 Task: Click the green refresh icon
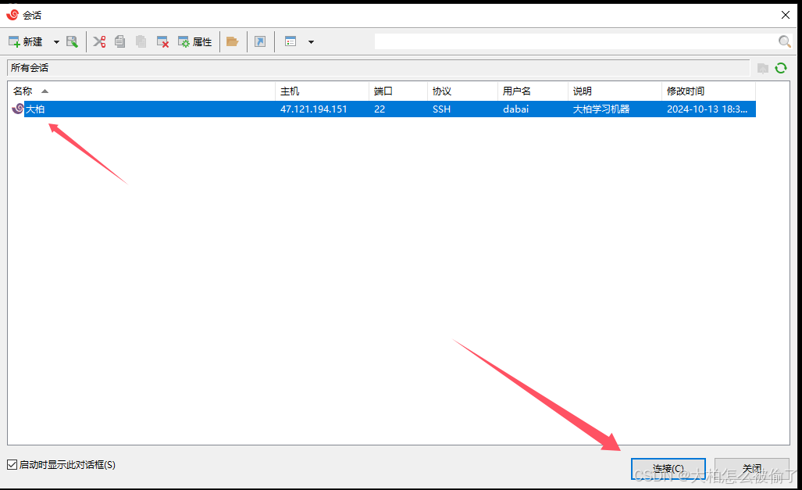pyautogui.click(x=780, y=67)
